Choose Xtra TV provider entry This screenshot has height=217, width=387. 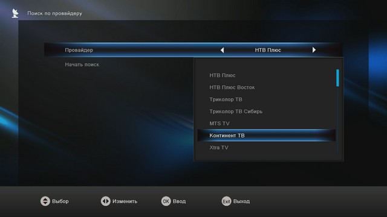tap(219, 148)
